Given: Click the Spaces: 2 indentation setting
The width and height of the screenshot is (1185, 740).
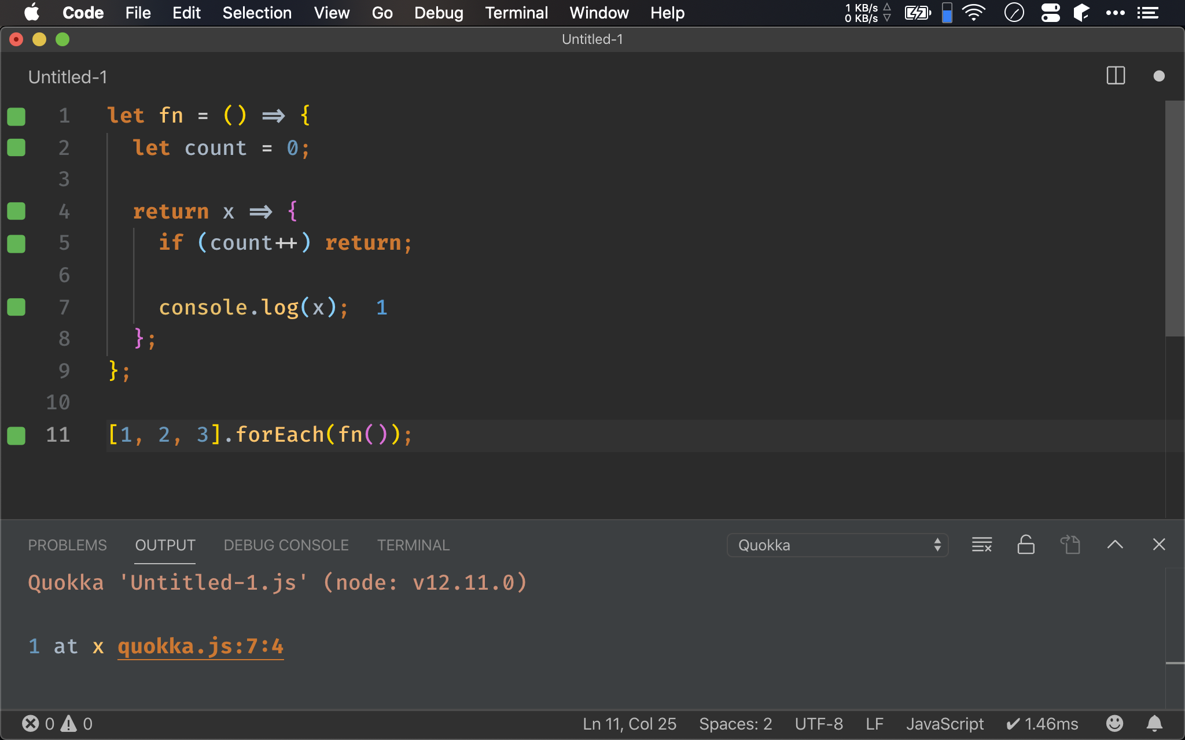Looking at the screenshot, I should (x=735, y=723).
